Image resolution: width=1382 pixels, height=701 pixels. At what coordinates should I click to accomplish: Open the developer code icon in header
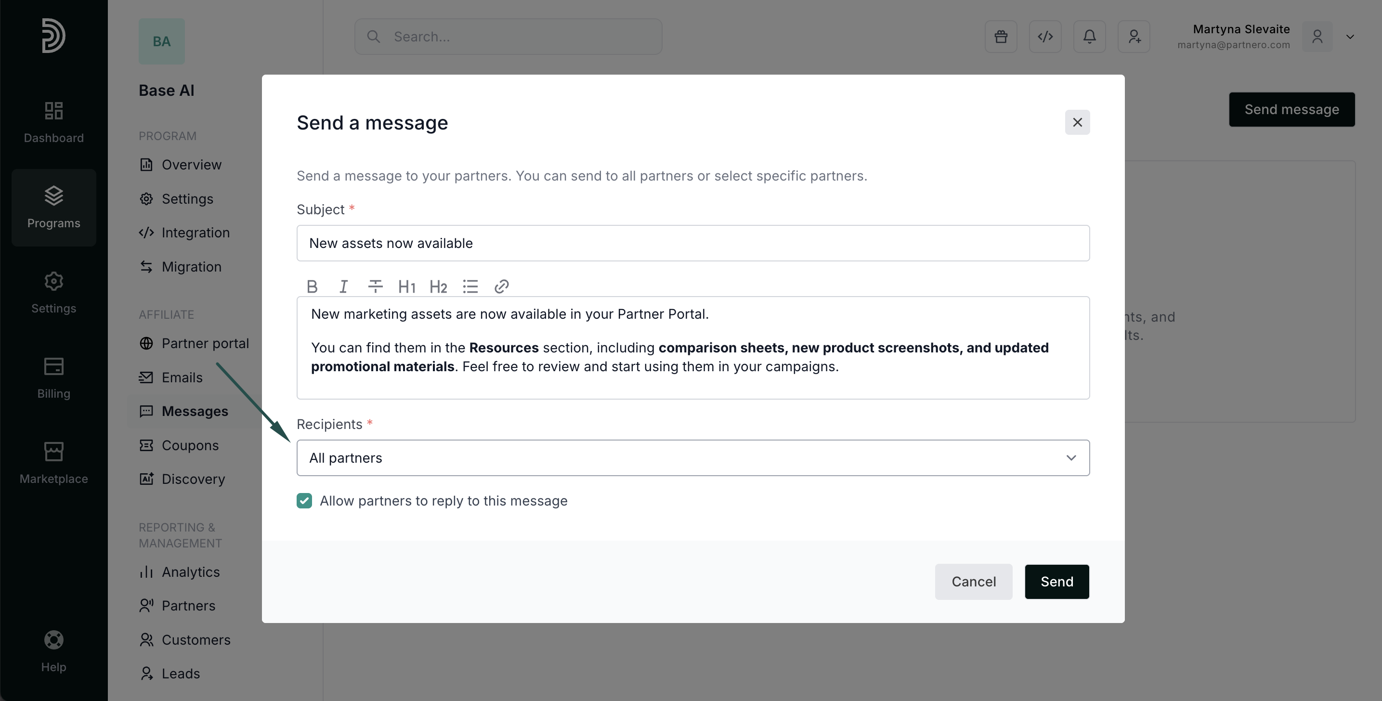[1045, 37]
